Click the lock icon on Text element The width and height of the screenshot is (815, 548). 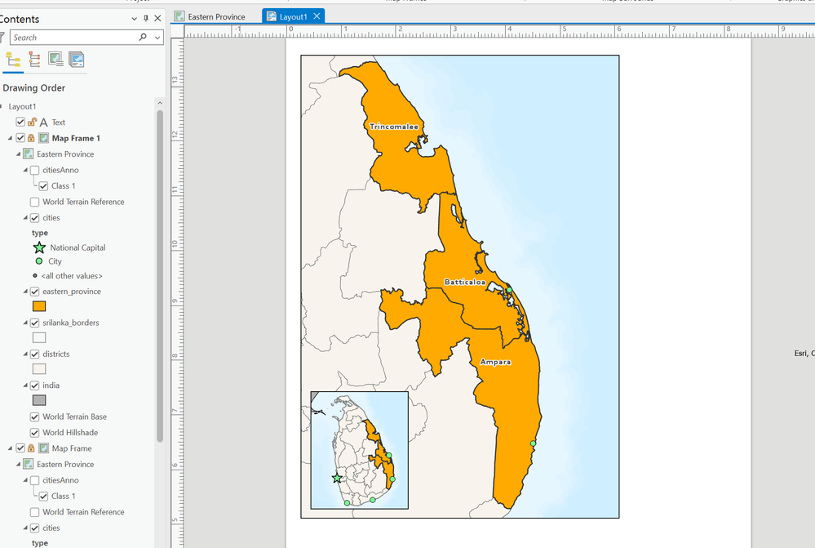point(32,122)
